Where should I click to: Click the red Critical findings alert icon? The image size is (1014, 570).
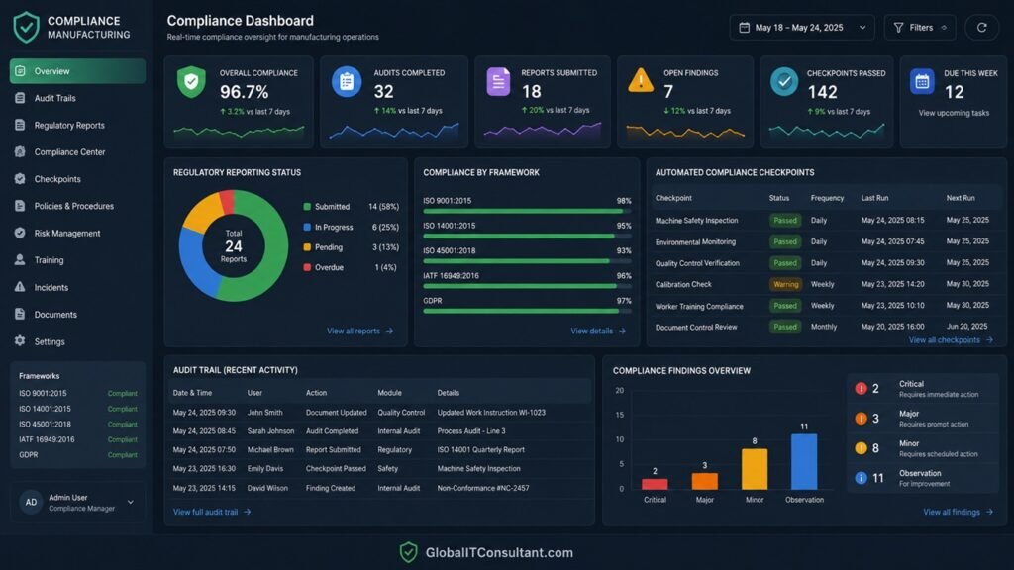(861, 388)
